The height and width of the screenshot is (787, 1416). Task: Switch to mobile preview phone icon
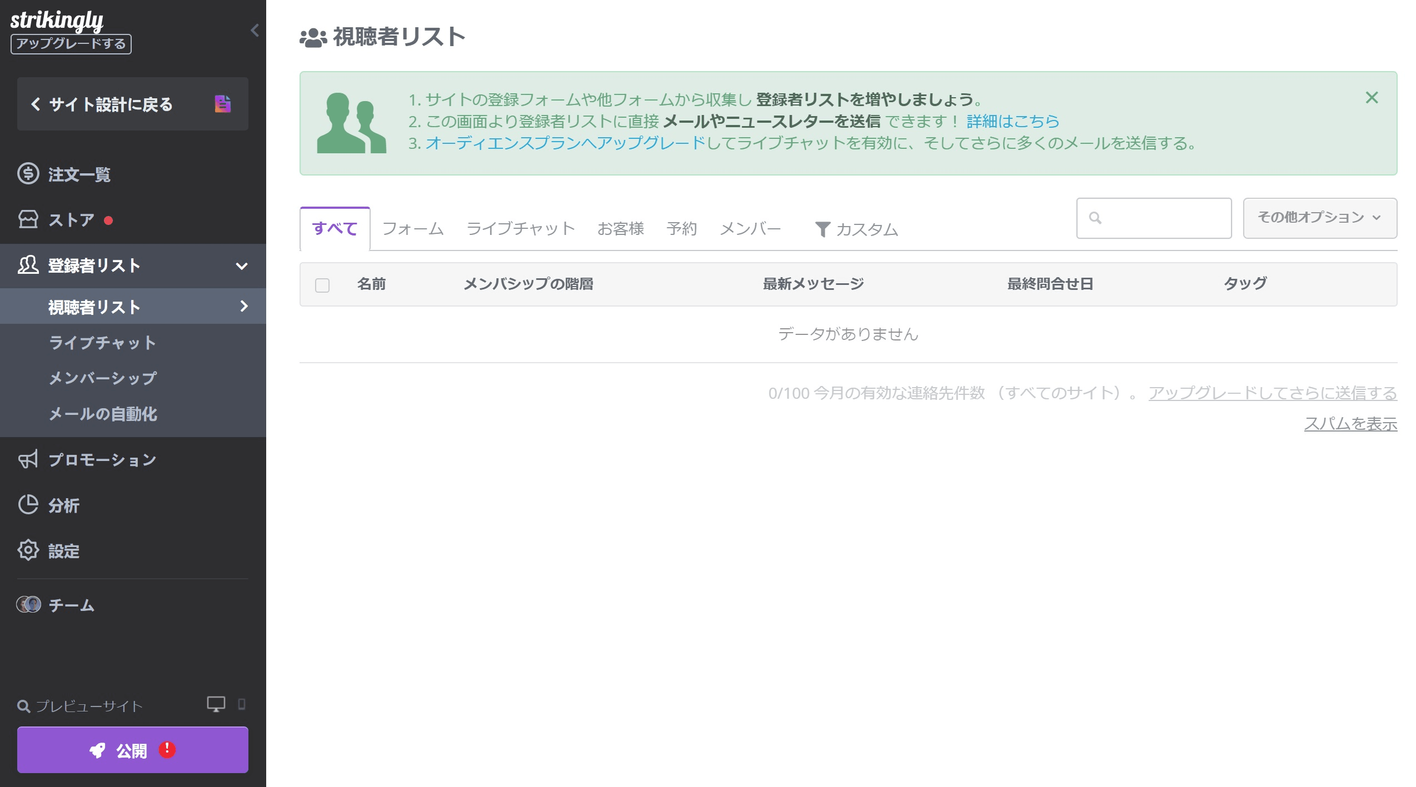coord(242,704)
